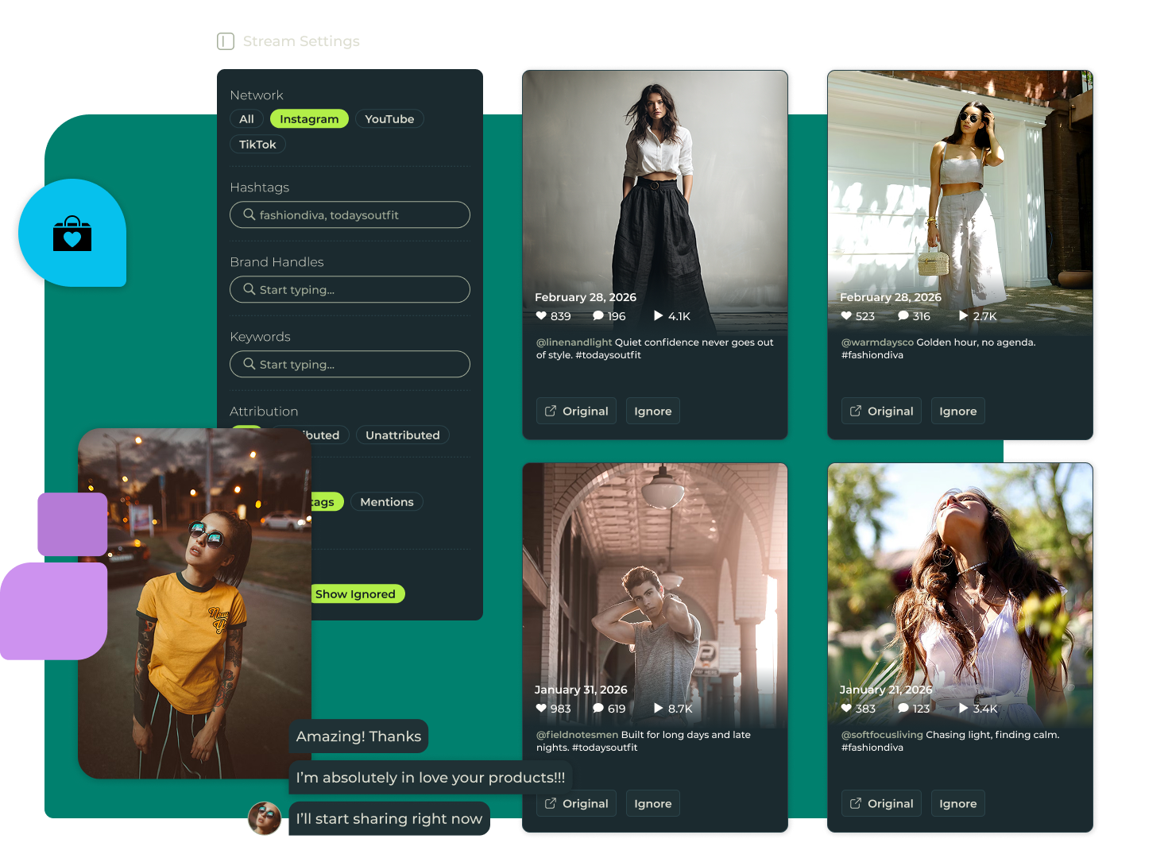This screenshot has height=858, width=1168.
Task: Click the Hashtags input field
Action: (x=350, y=214)
